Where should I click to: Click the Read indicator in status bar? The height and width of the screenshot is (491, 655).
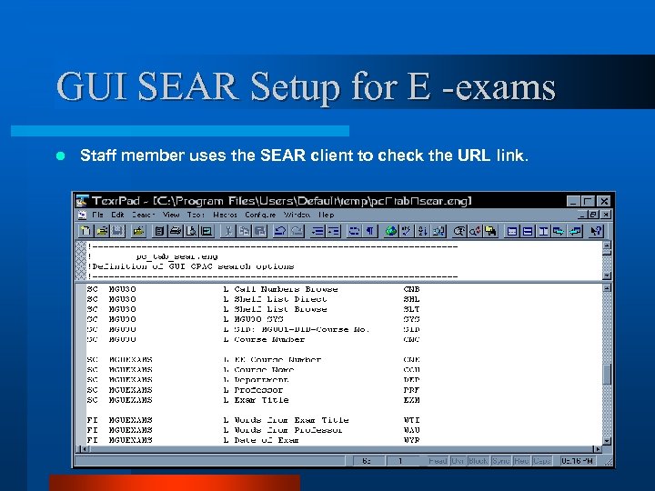coord(438,461)
